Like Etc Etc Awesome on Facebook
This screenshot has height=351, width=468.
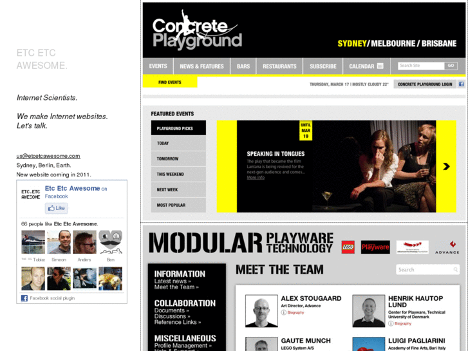[57, 208]
